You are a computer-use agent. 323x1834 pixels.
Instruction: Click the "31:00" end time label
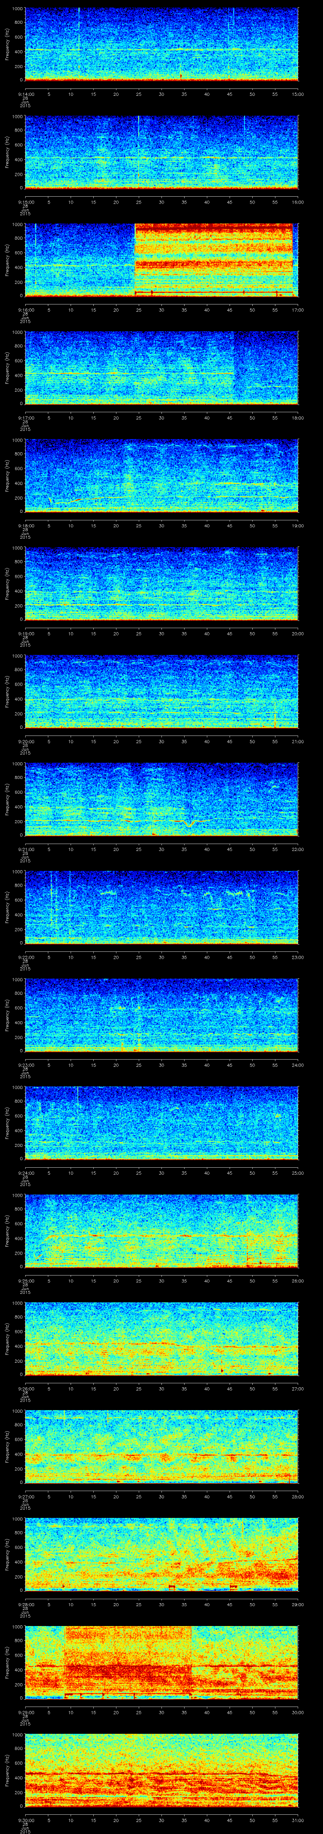click(x=298, y=1820)
